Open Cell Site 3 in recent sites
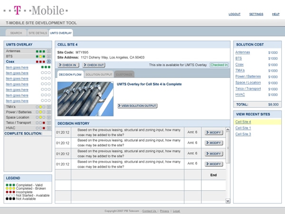The width and height of the screenshot is (285, 214). [x=243, y=134]
